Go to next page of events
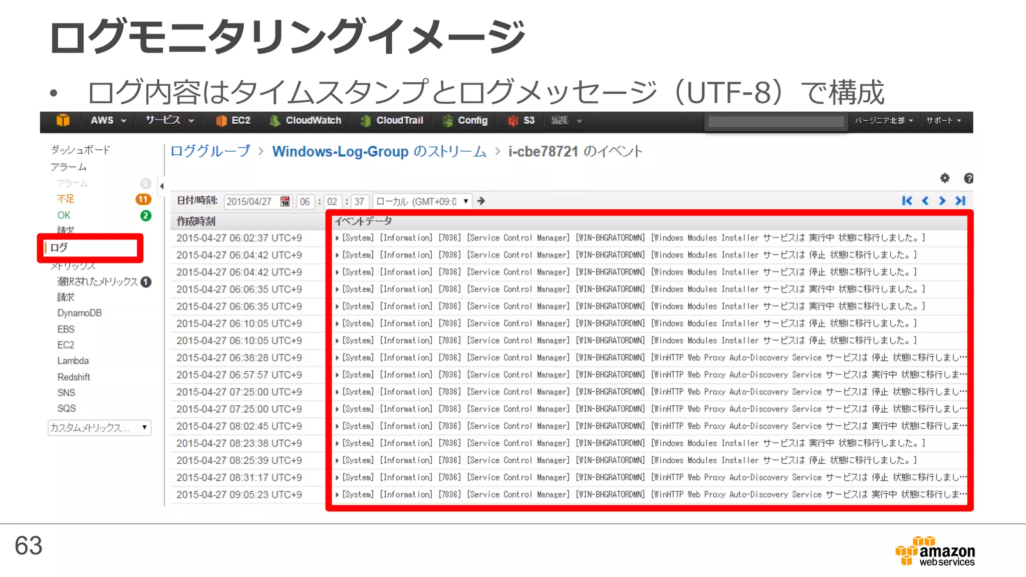The height and width of the screenshot is (577, 1026). tap(942, 201)
